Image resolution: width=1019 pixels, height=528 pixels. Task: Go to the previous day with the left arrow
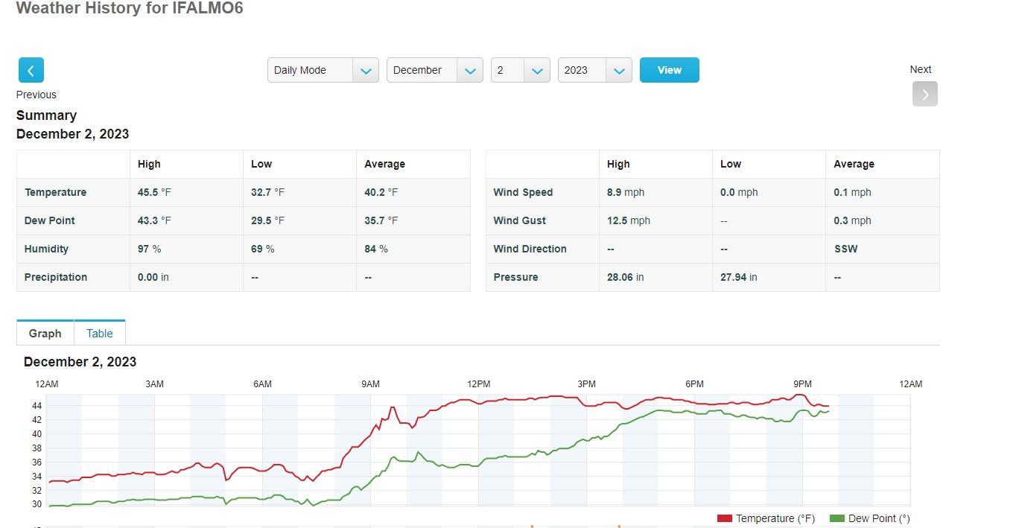(31, 70)
